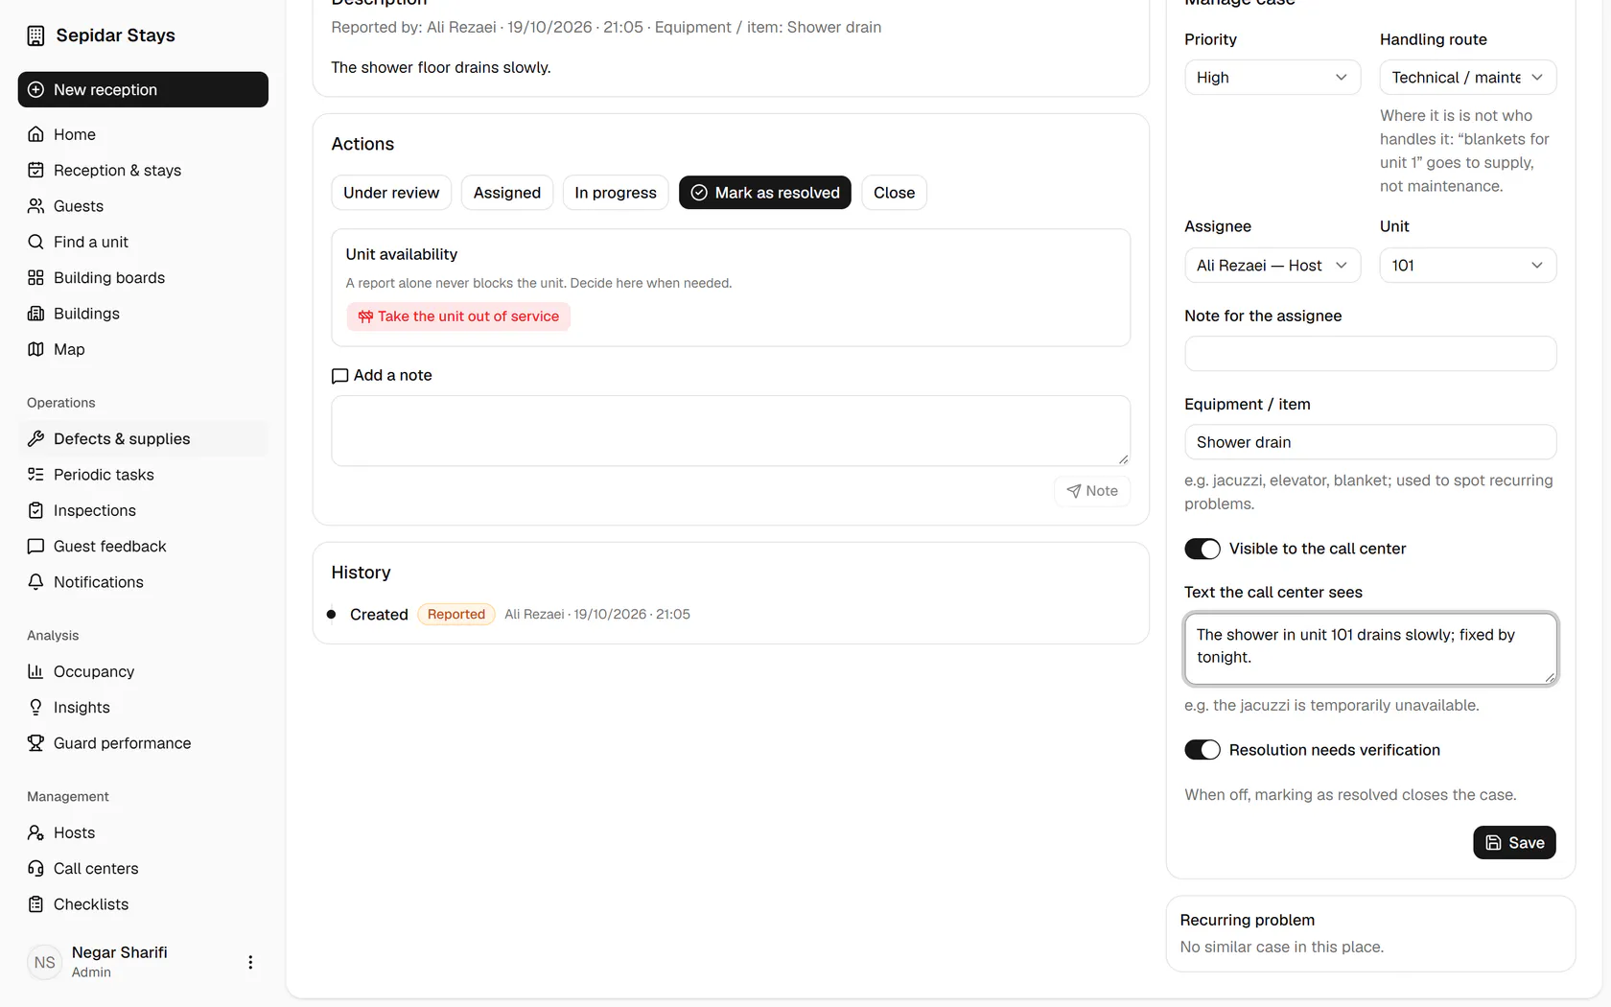Click the Occupancy chart icon
This screenshot has width=1611, height=1007.
tap(35, 671)
